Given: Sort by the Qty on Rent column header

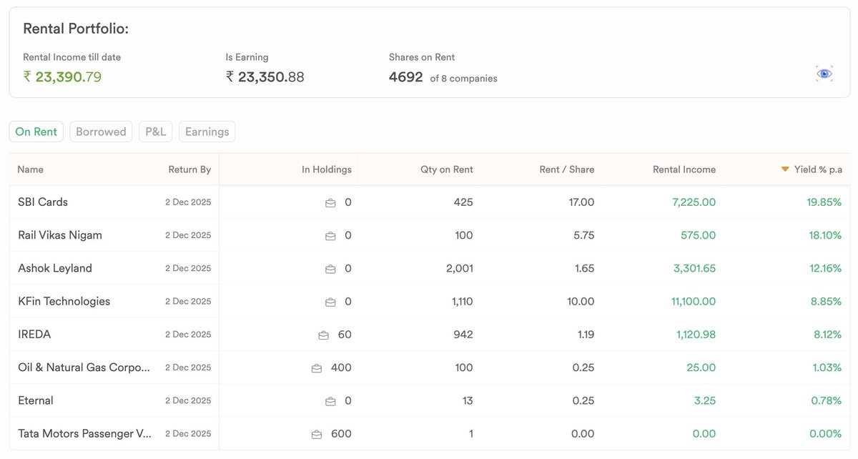Looking at the screenshot, I should pos(447,169).
